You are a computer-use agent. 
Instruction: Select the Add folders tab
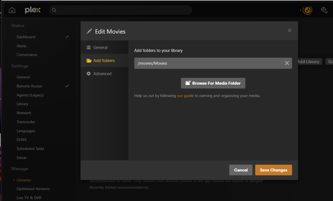pyautogui.click(x=104, y=61)
